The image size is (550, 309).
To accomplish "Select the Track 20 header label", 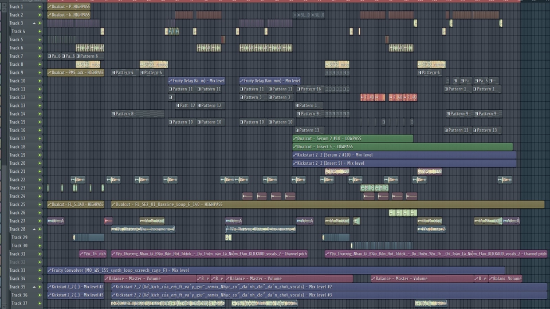I will coord(17,163).
